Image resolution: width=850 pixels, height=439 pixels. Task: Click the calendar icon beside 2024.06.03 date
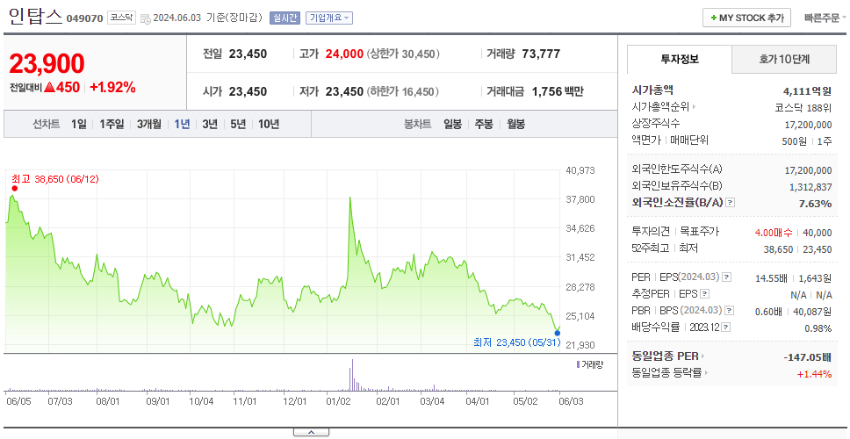click(145, 18)
